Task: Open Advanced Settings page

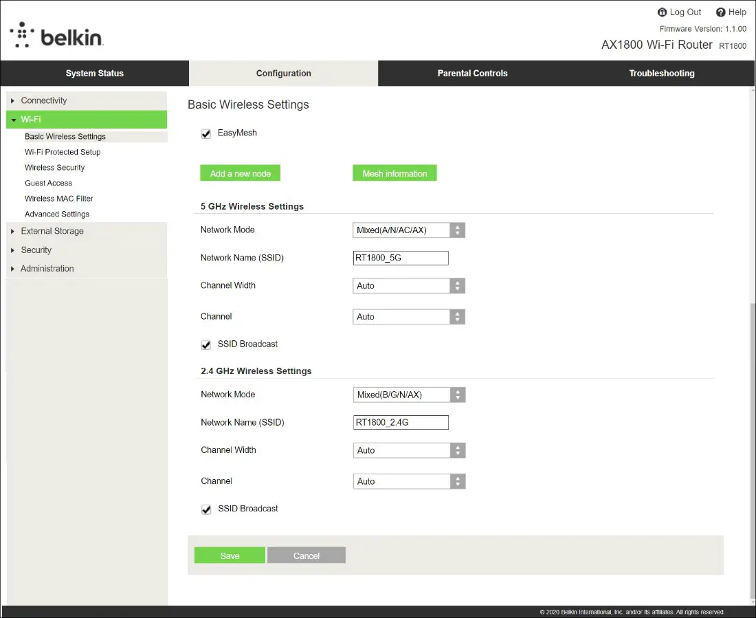Action: click(57, 214)
